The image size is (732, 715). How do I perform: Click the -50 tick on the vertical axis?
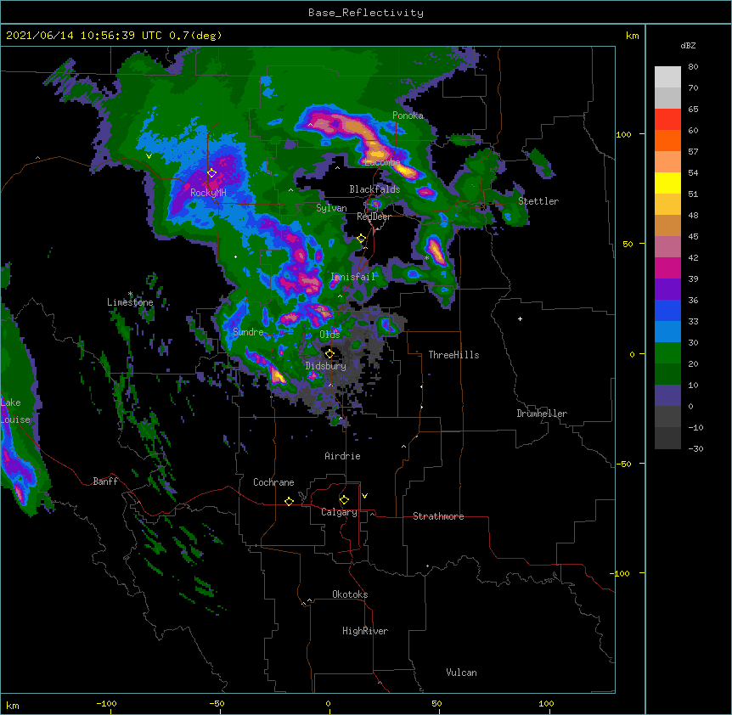(623, 464)
